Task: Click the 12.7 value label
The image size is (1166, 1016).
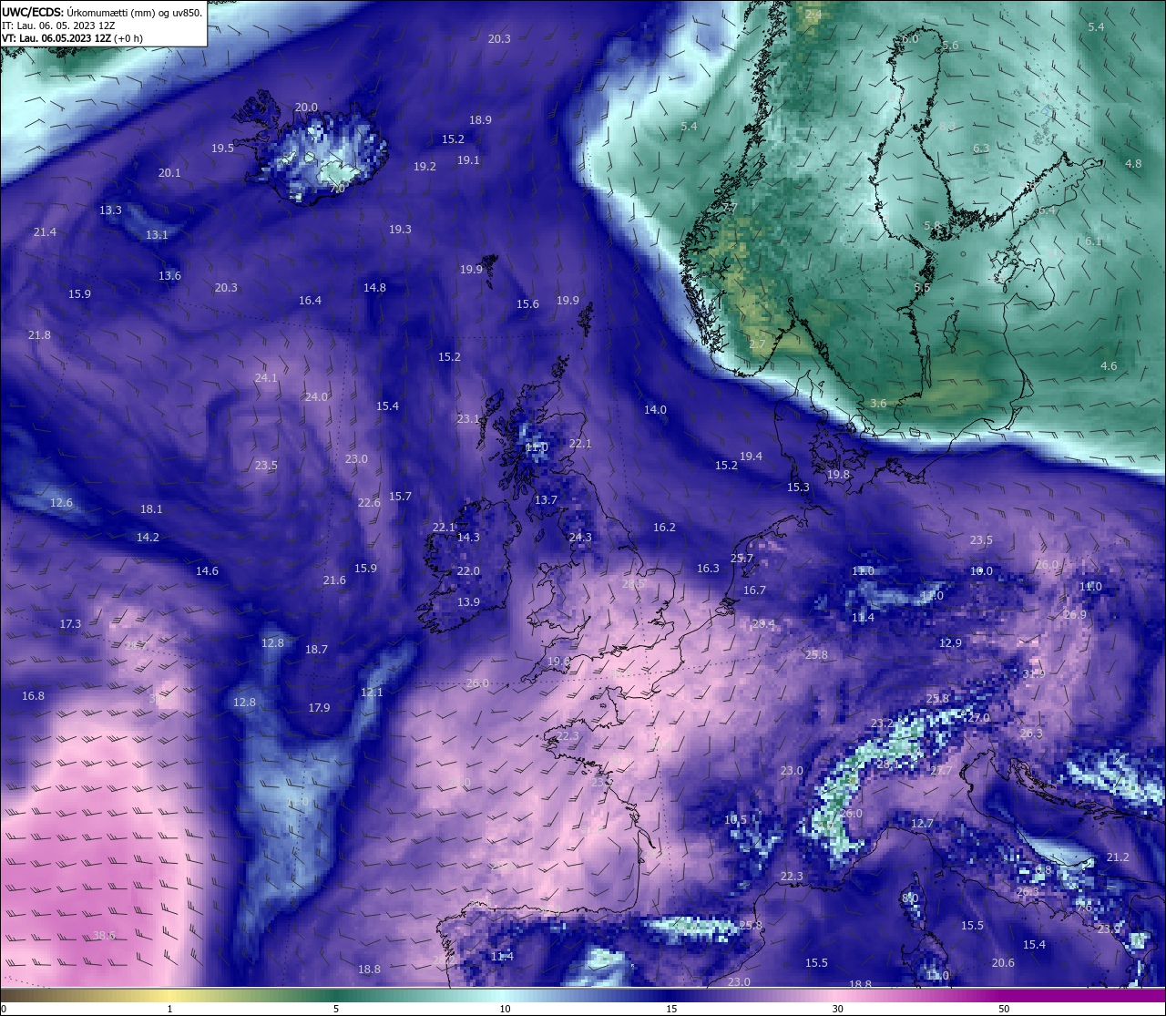Action: click(x=922, y=823)
